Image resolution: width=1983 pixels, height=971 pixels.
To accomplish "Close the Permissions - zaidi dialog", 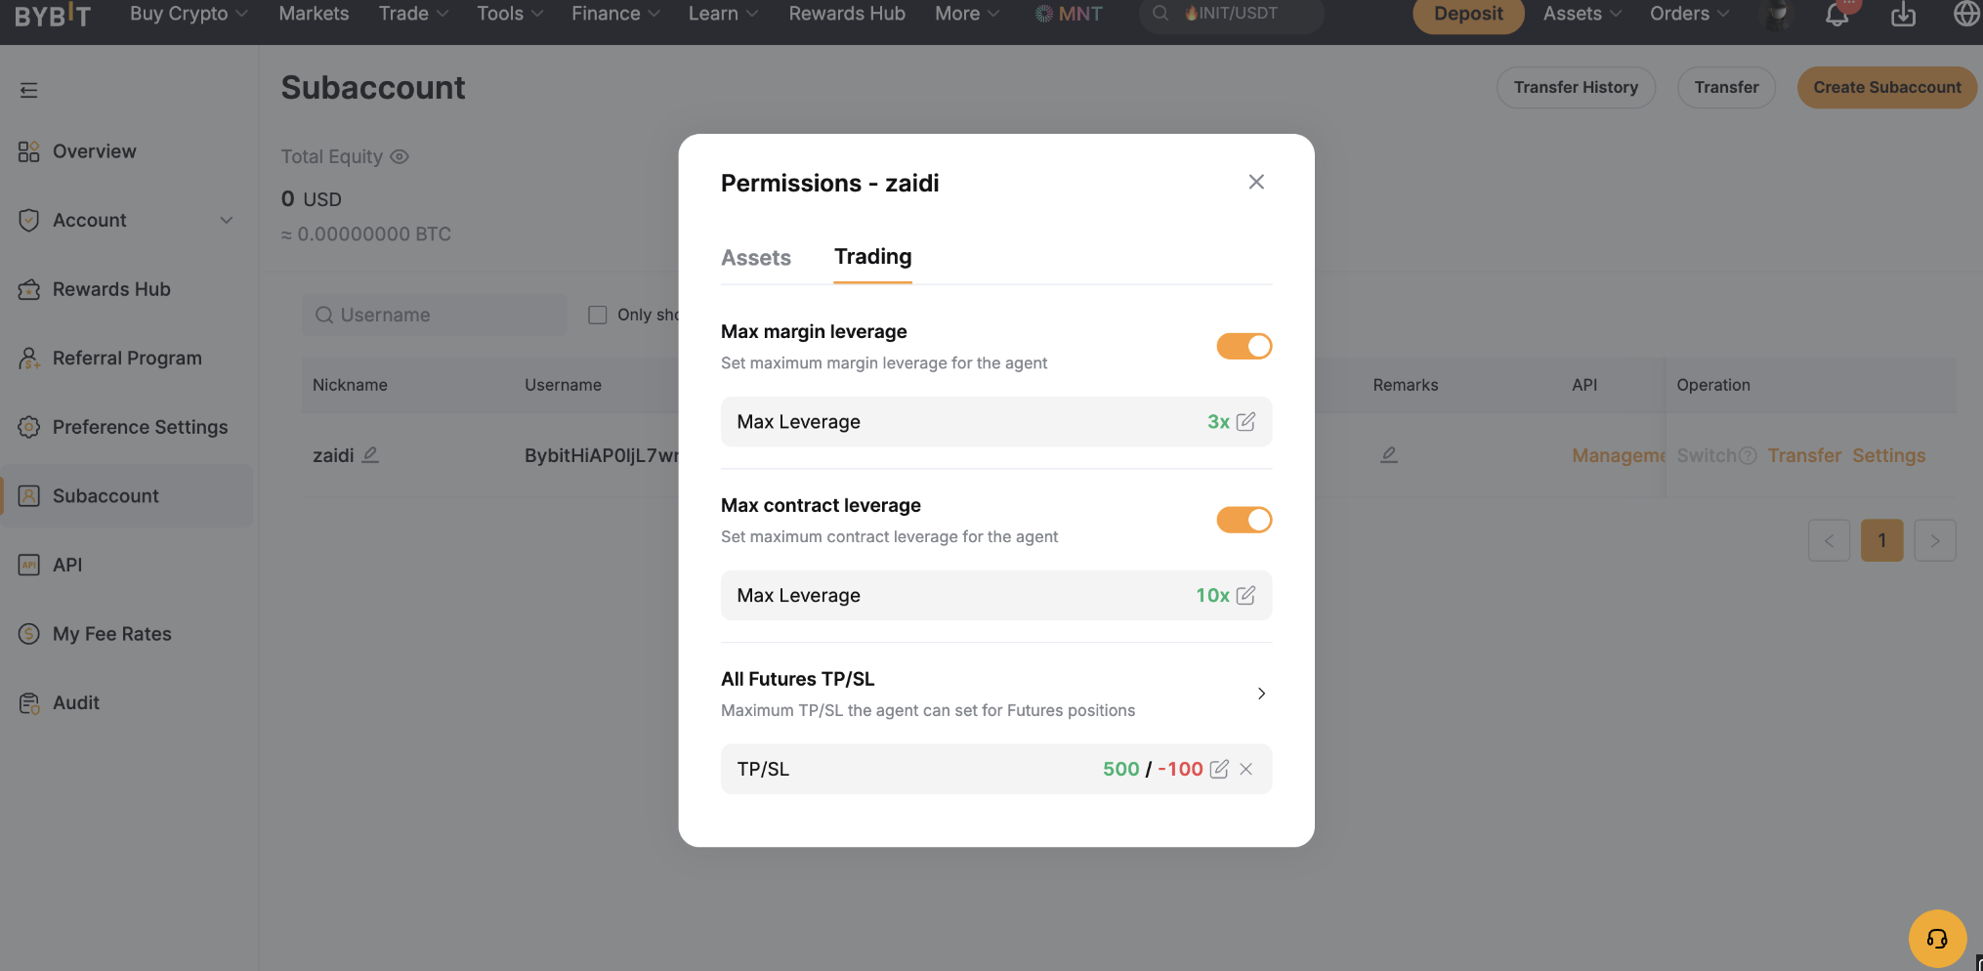I will 1256,183.
